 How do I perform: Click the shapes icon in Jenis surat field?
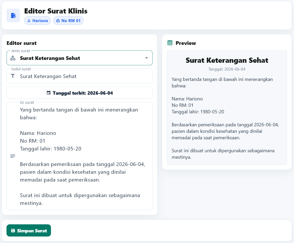13,58
